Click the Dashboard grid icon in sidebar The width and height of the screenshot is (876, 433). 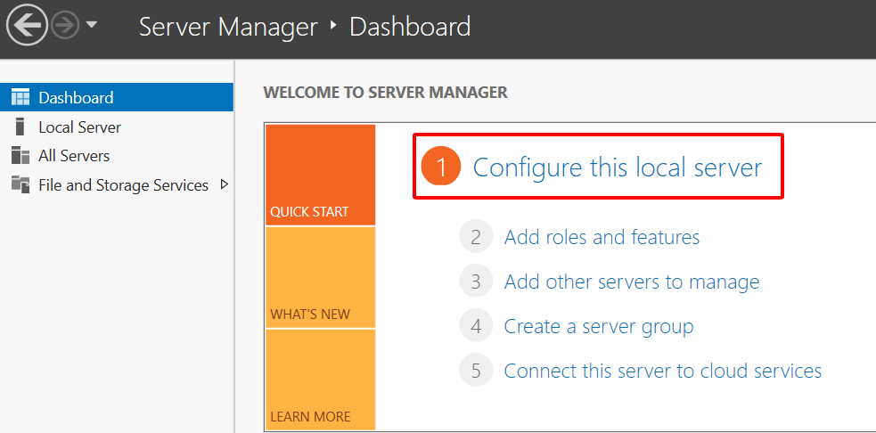20,97
